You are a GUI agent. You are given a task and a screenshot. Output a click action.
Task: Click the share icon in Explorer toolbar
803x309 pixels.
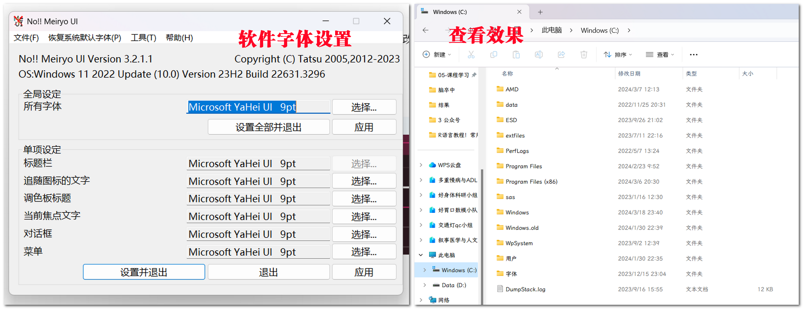561,54
